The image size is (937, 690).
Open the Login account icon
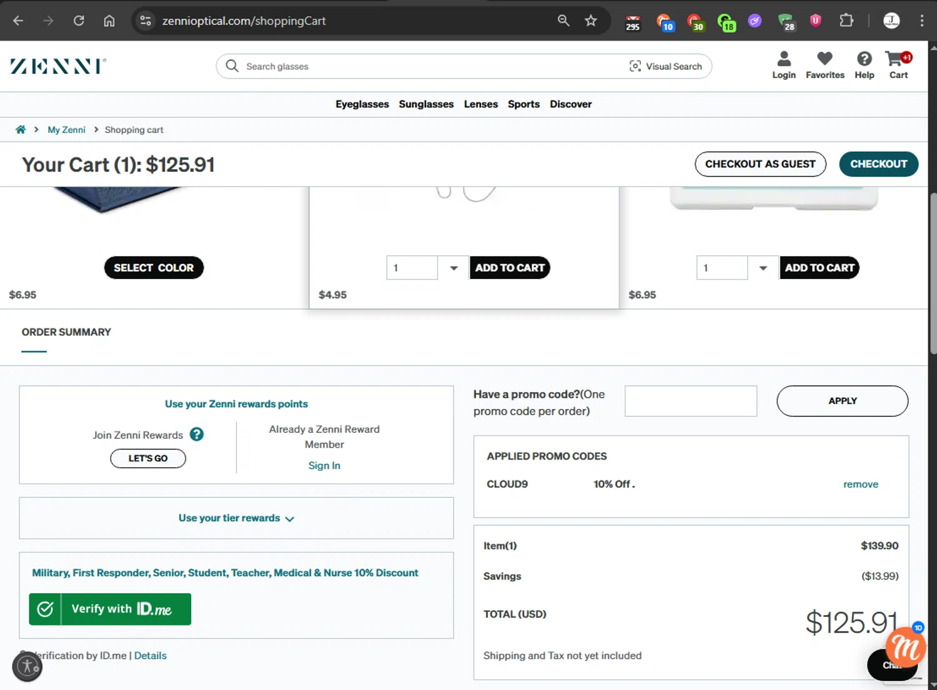click(784, 65)
